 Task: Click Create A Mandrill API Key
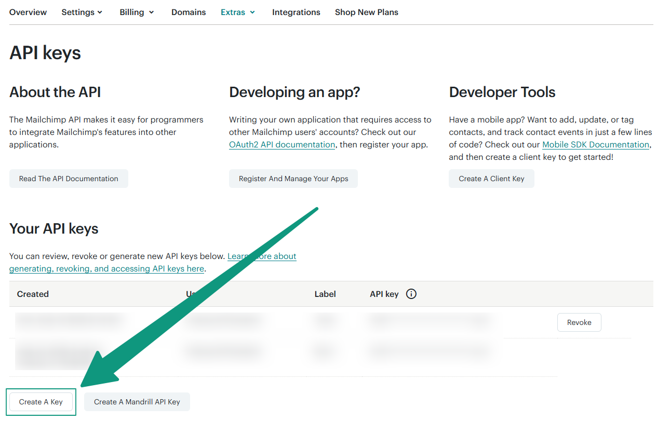click(x=137, y=402)
